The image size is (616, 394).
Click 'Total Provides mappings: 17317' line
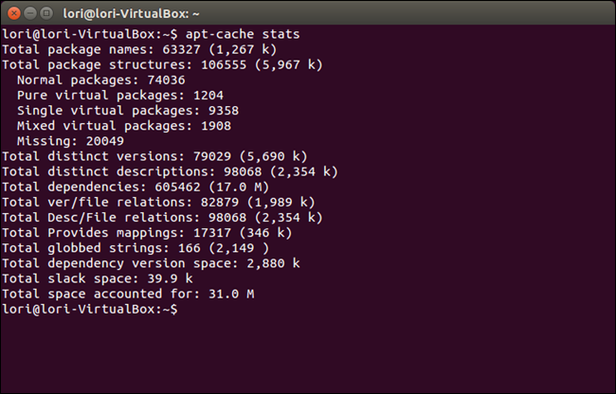click(x=147, y=233)
